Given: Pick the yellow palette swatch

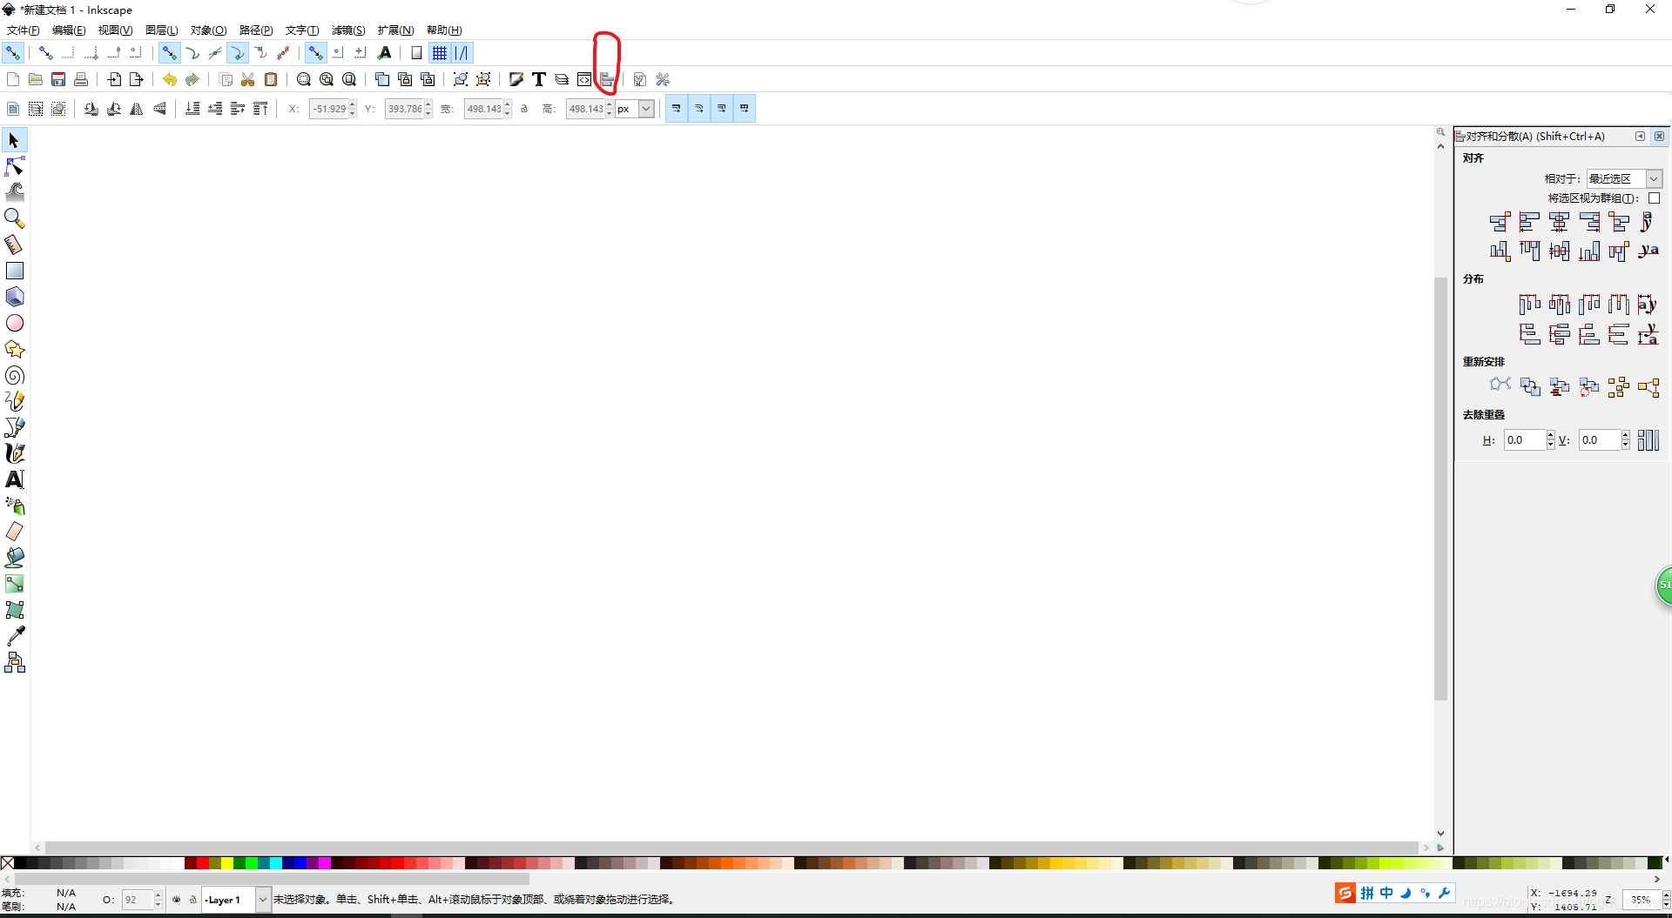Looking at the screenshot, I should pos(227,863).
